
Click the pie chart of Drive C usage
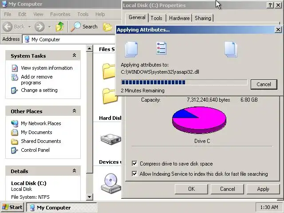point(199,120)
